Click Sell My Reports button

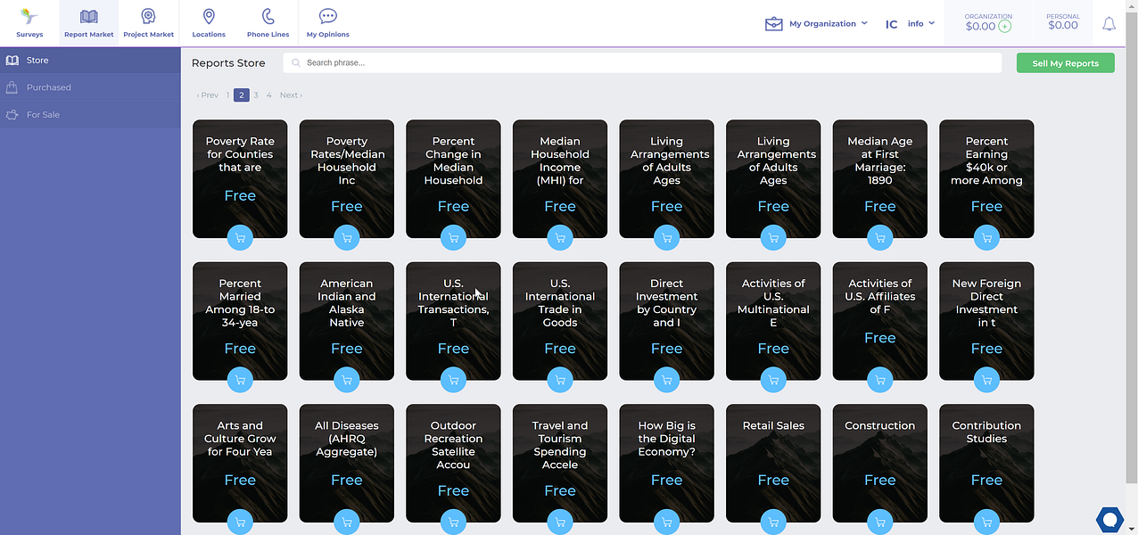[1066, 63]
